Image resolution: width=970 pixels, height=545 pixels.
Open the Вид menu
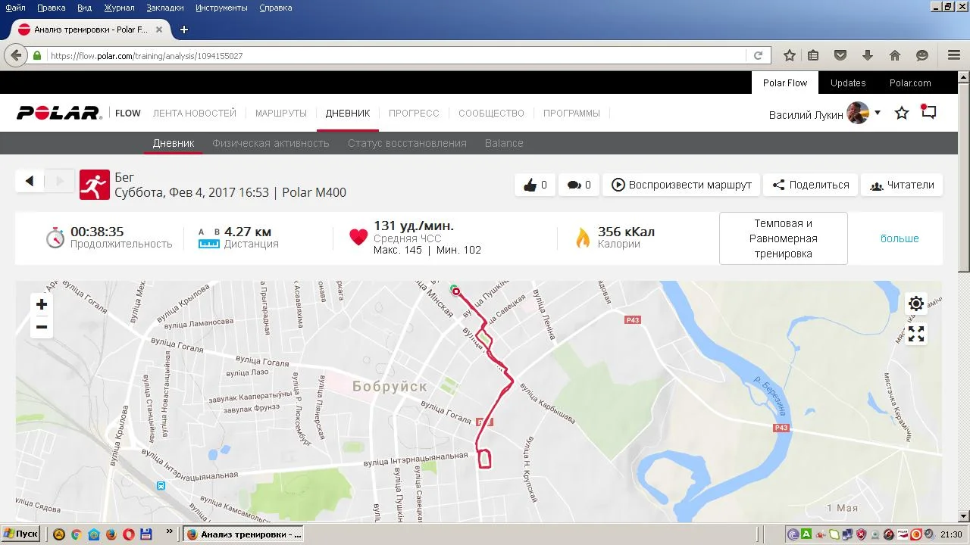pos(84,8)
